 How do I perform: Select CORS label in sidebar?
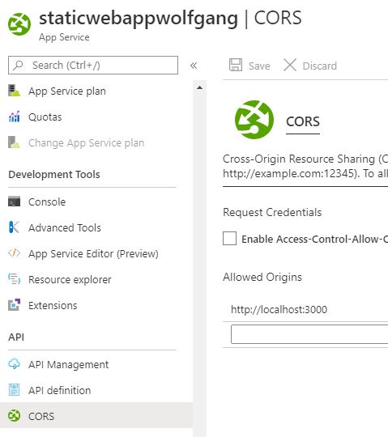[x=41, y=417]
